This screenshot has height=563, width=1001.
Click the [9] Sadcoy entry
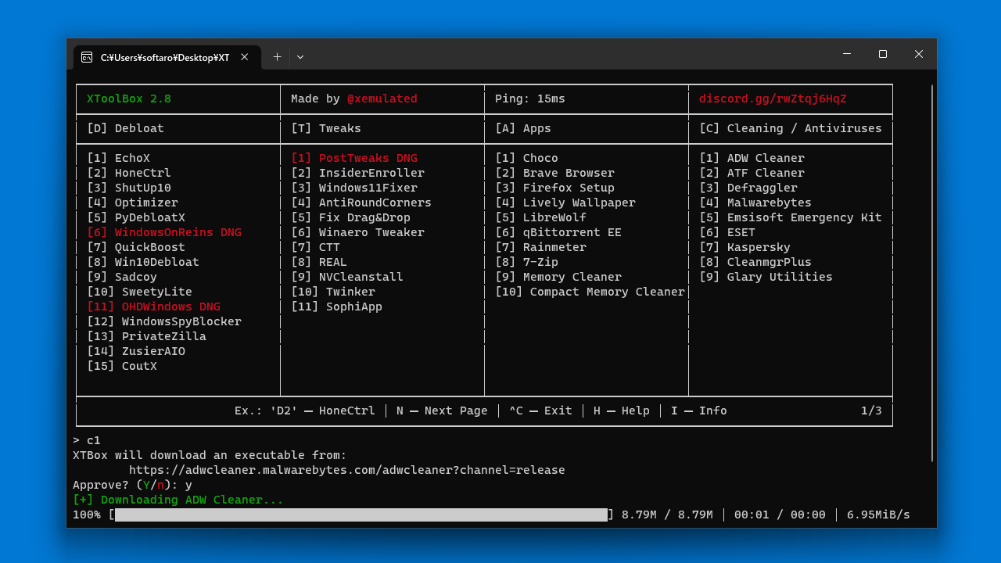pos(122,277)
